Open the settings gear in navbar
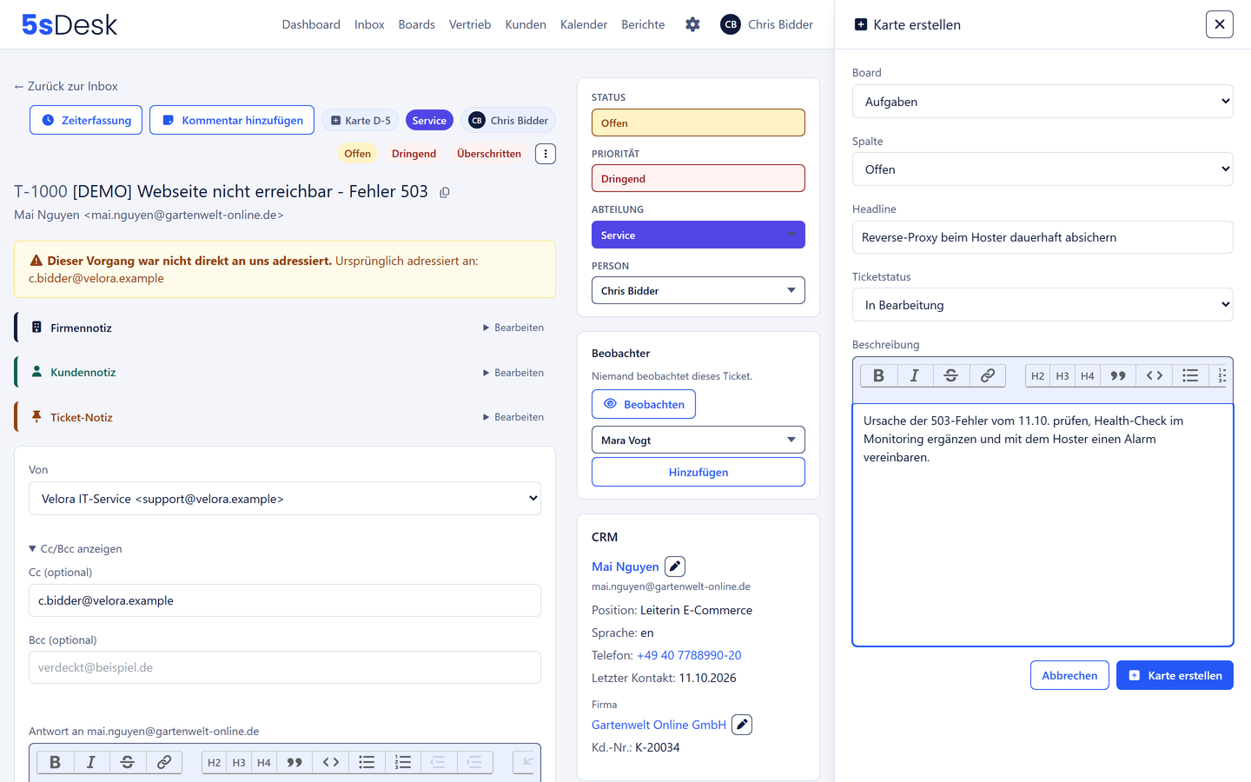Screen dimensions: 1251x782 coord(692,24)
